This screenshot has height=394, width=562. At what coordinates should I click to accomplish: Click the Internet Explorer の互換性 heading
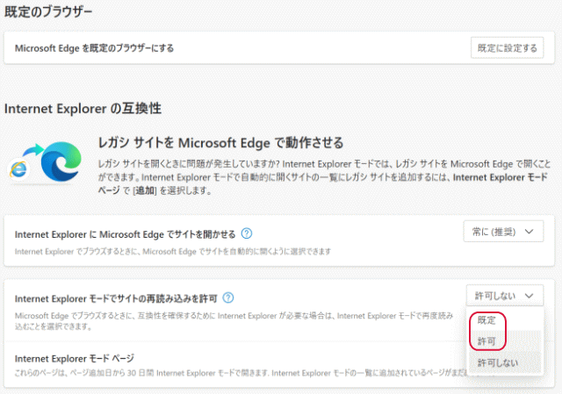83,109
